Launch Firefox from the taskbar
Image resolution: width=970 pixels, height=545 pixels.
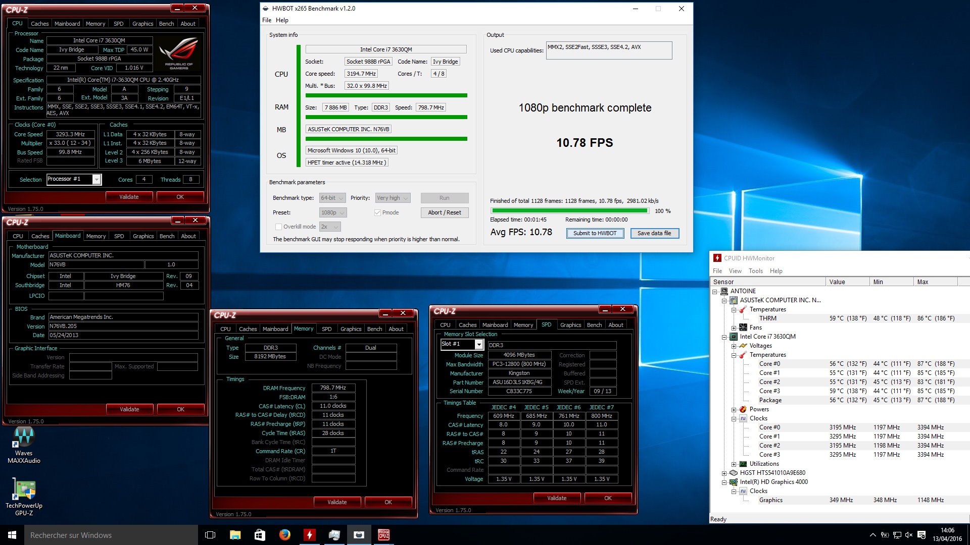[x=284, y=535]
